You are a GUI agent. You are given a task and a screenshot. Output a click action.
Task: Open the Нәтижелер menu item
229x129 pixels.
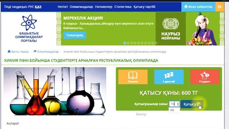(104, 7)
